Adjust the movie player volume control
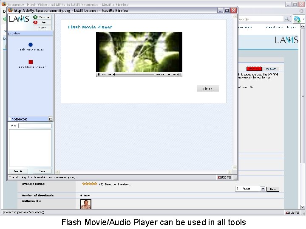The image size is (306, 229). [x=177, y=74]
